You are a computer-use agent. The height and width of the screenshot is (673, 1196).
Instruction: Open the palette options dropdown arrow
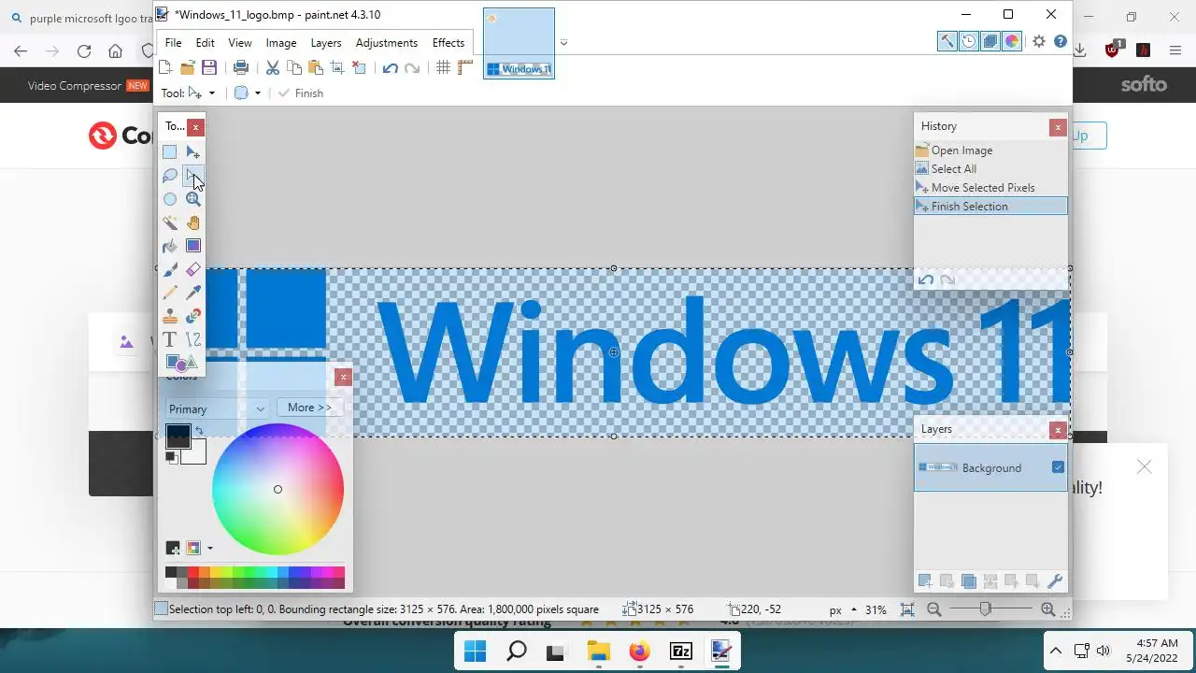point(209,549)
